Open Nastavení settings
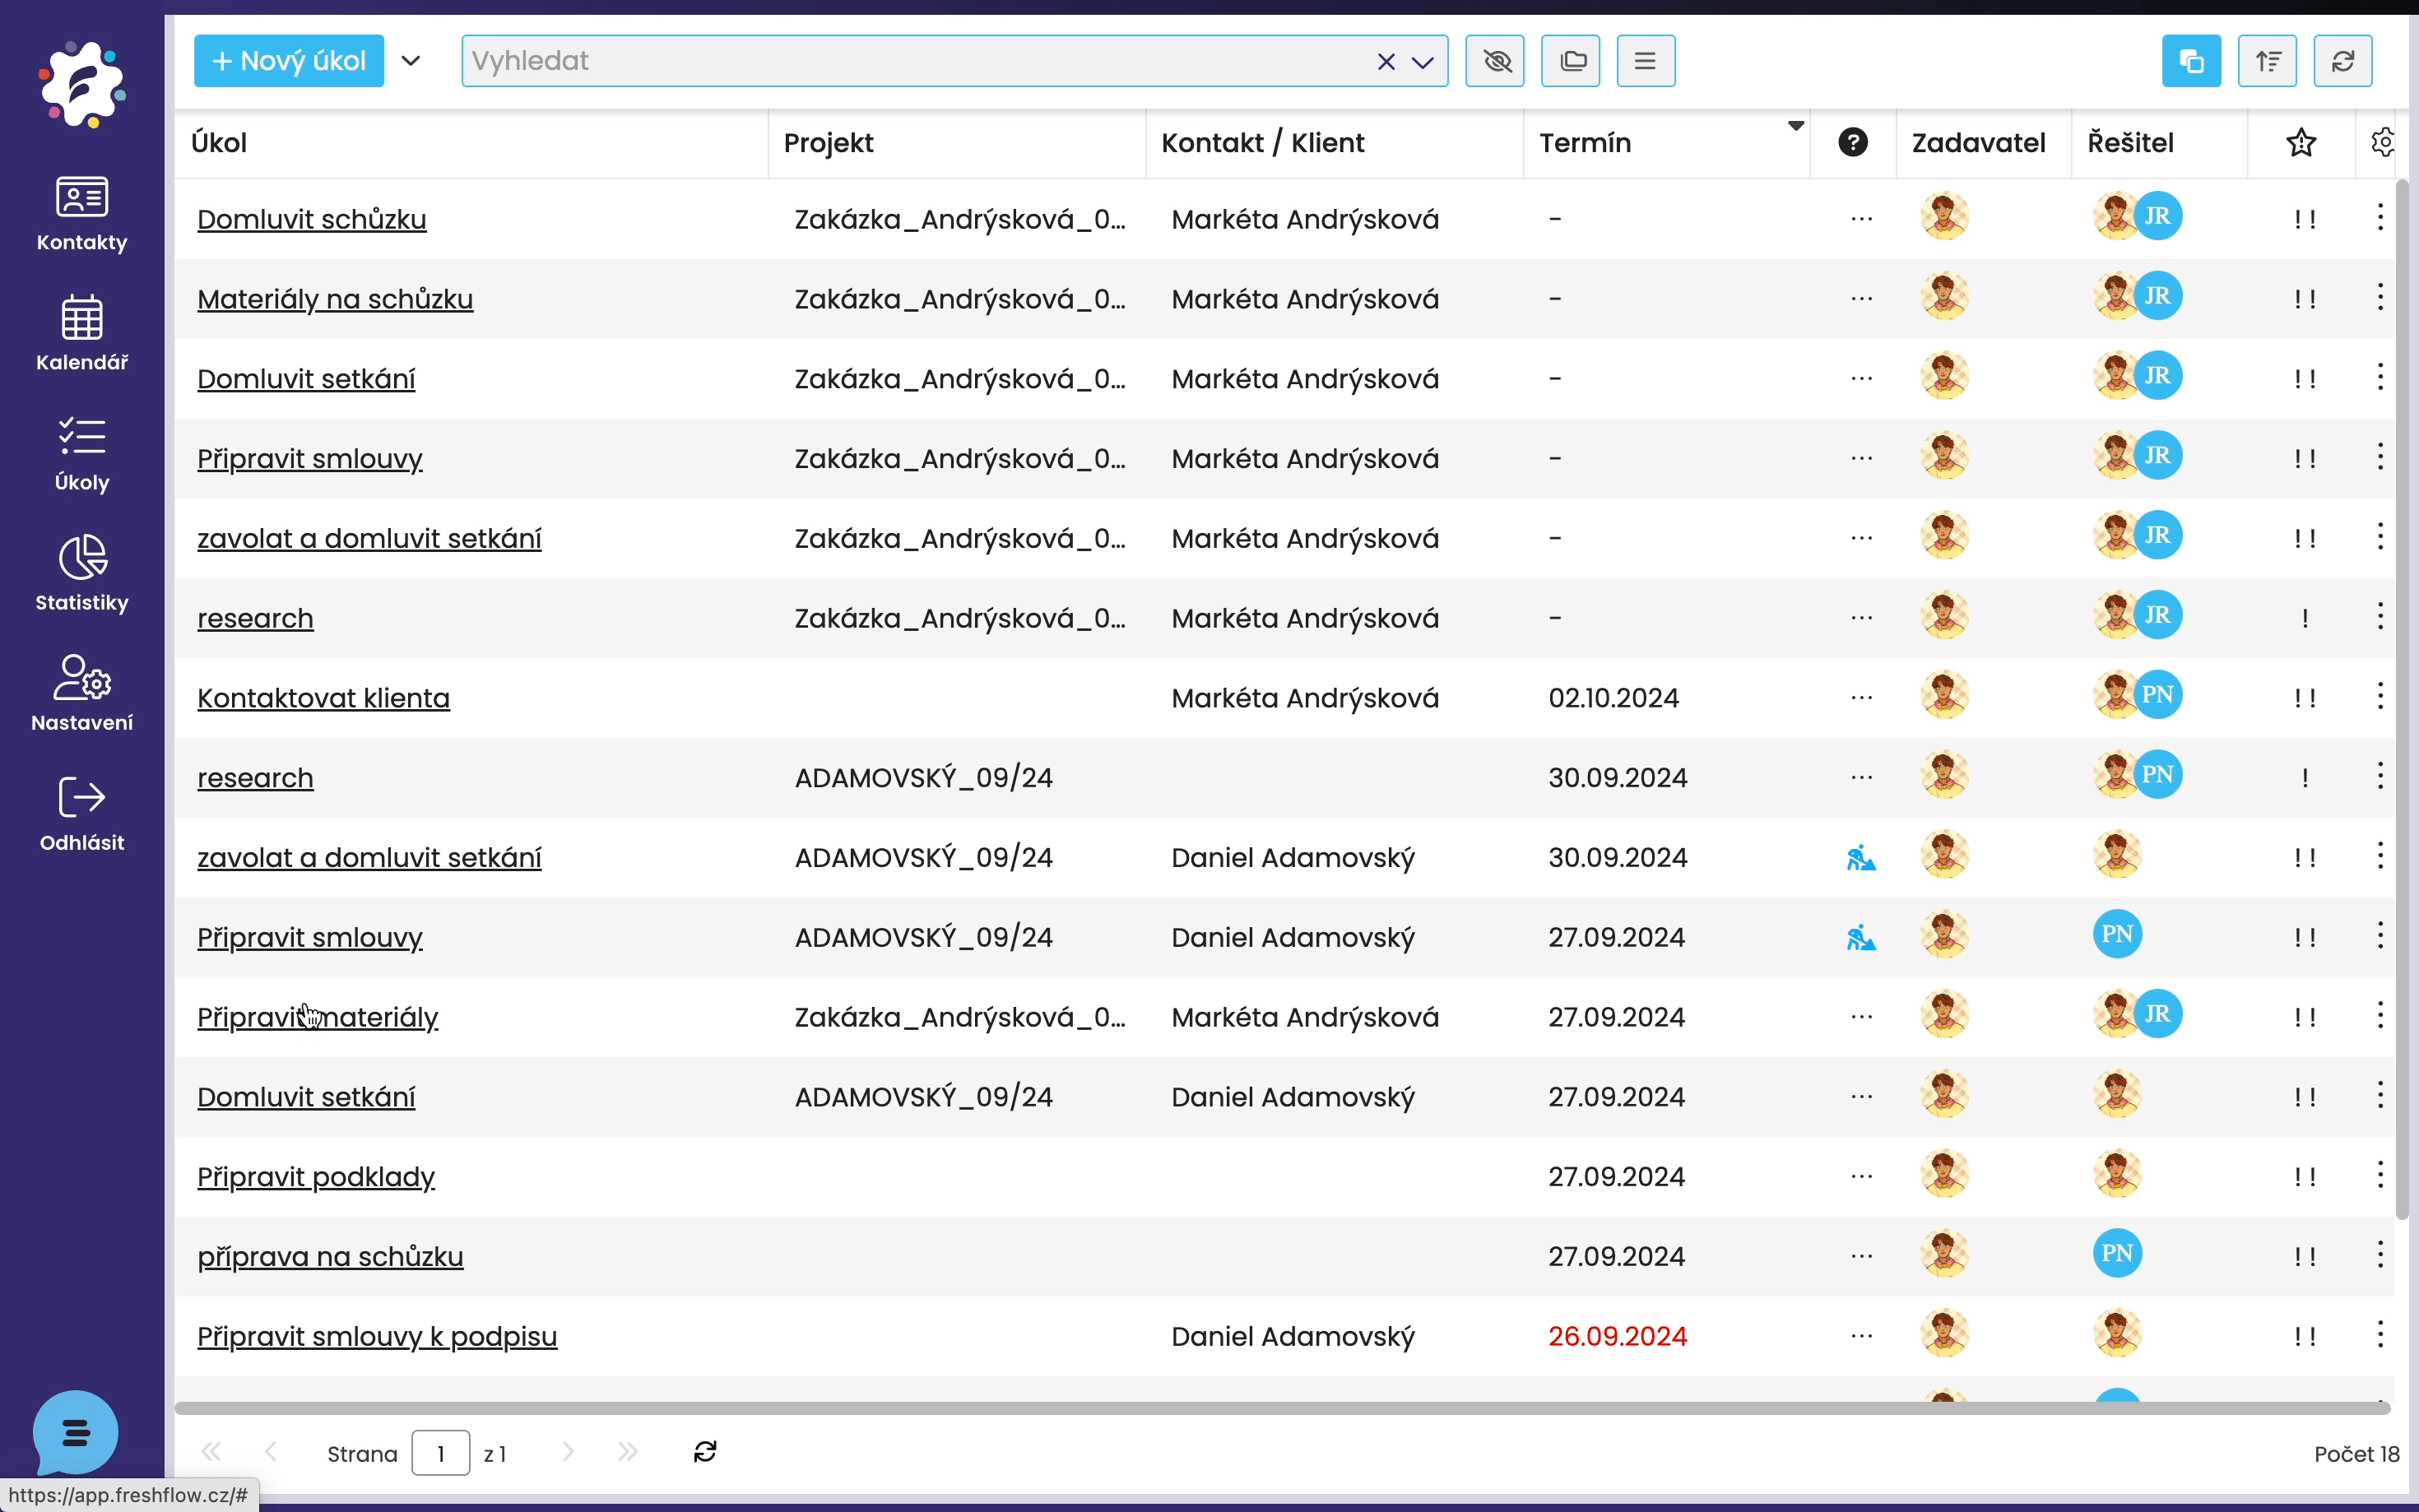2419x1512 pixels. pyautogui.click(x=81, y=693)
